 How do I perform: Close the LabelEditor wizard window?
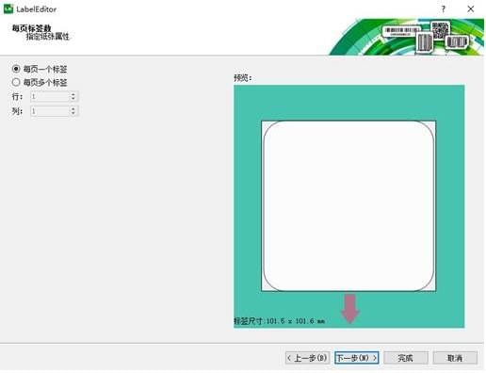pyautogui.click(x=470, y=9)
